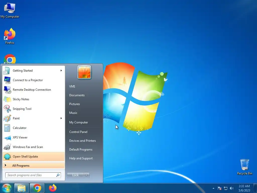Viewport: 257px width, 193px height.
Task: Show hidden tray icons arrow
Action: (x=213, y=188)
